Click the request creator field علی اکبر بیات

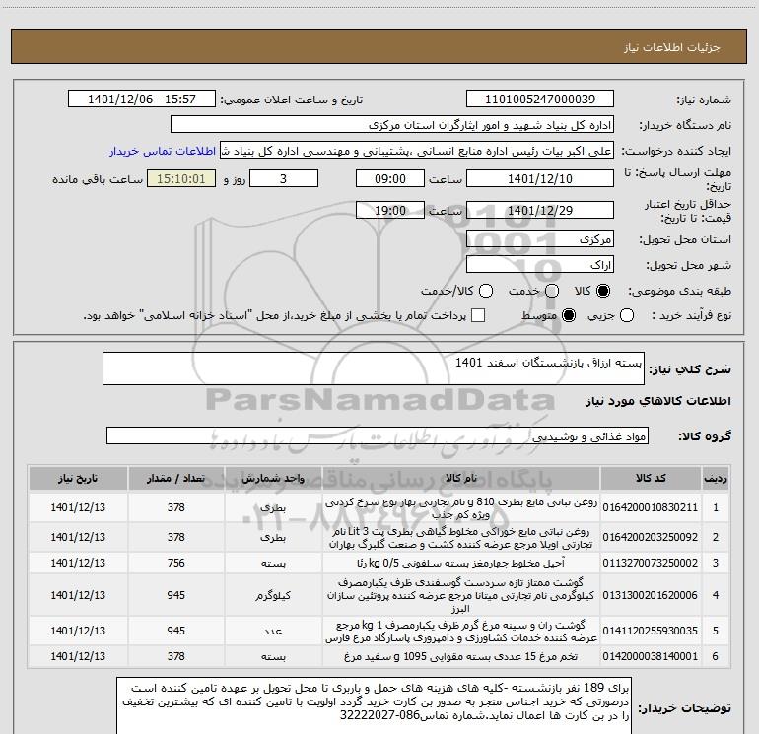[417, 151]
